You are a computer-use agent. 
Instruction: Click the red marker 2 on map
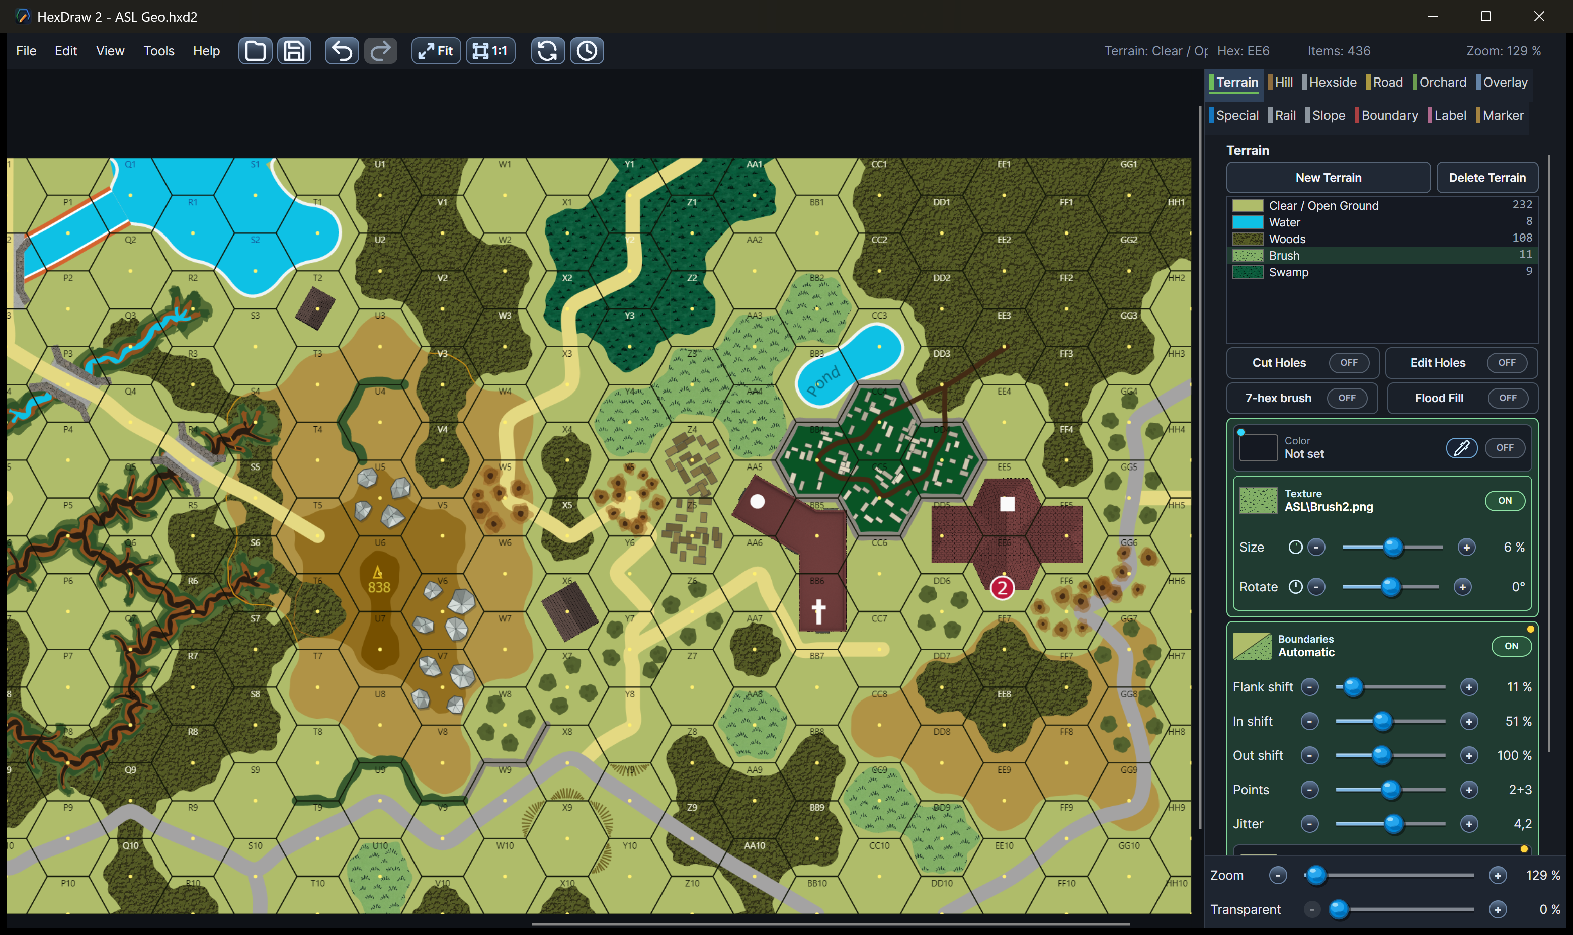coord(1002,588)
